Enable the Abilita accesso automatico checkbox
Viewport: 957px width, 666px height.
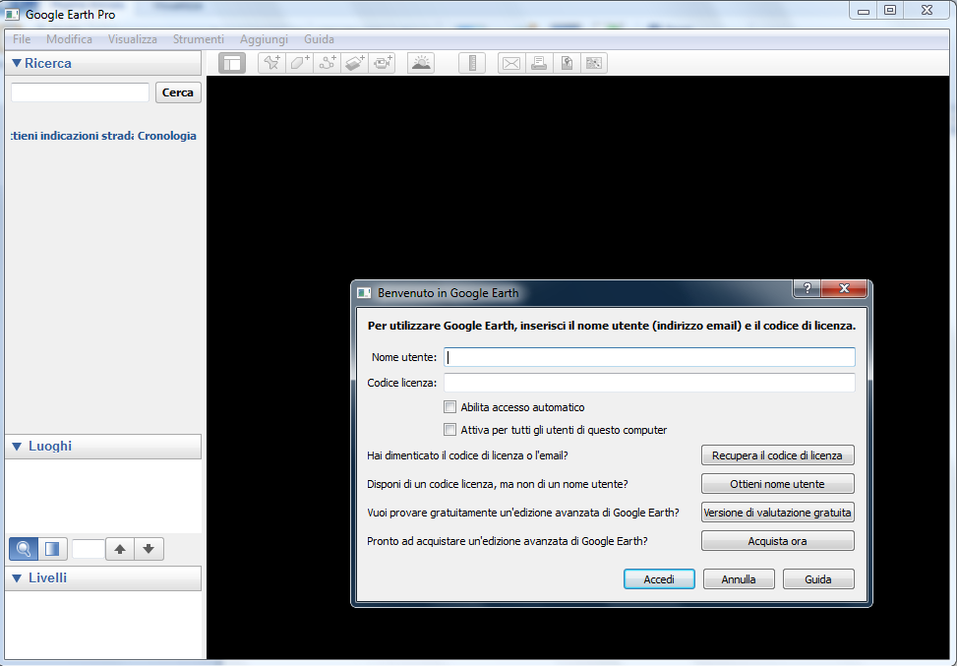[x=449, y=407]
